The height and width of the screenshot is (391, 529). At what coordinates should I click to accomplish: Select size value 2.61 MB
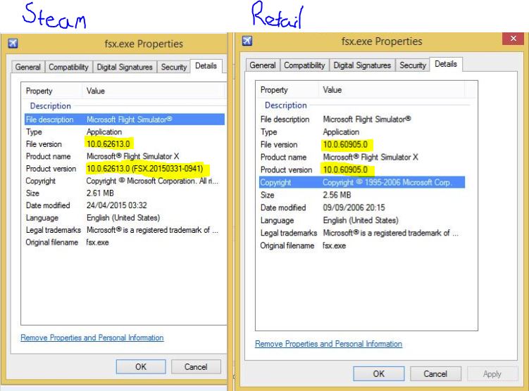point(100,193)
